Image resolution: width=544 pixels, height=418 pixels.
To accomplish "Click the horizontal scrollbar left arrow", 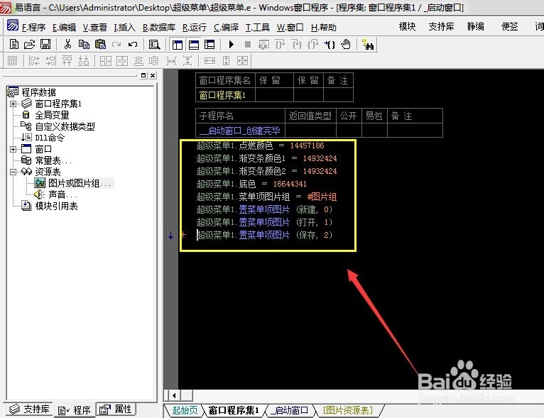I will click(174, 395).
